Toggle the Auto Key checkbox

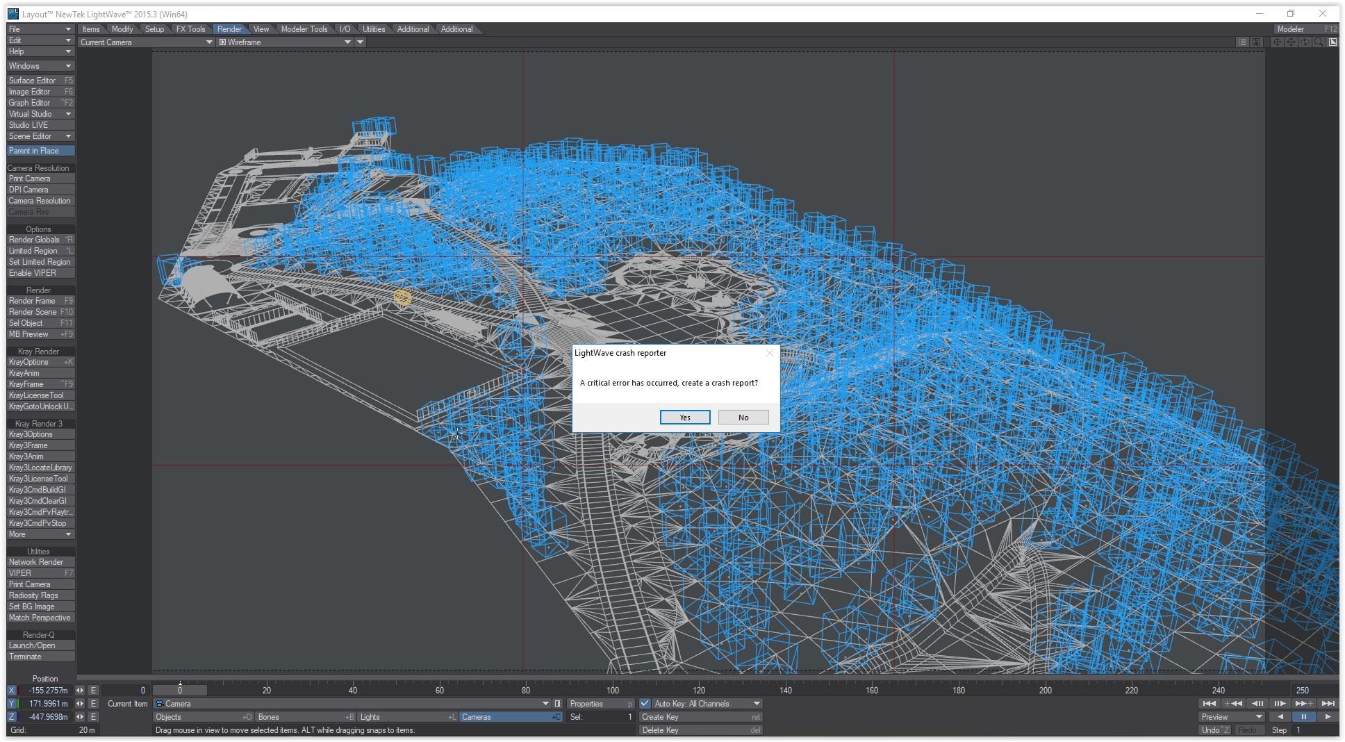[x=645, y=704]
